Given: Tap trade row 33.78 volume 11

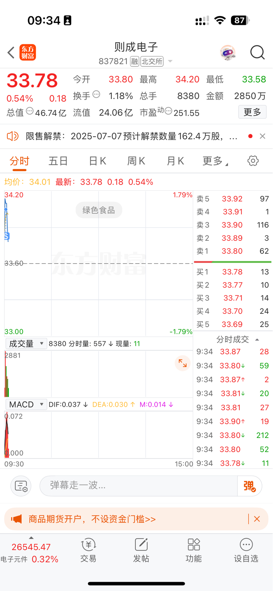Looking at the screenshot, I should pos(233,463).
